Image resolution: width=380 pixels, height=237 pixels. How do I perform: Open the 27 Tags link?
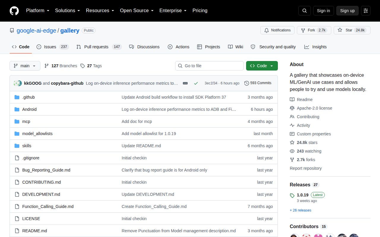91,66
